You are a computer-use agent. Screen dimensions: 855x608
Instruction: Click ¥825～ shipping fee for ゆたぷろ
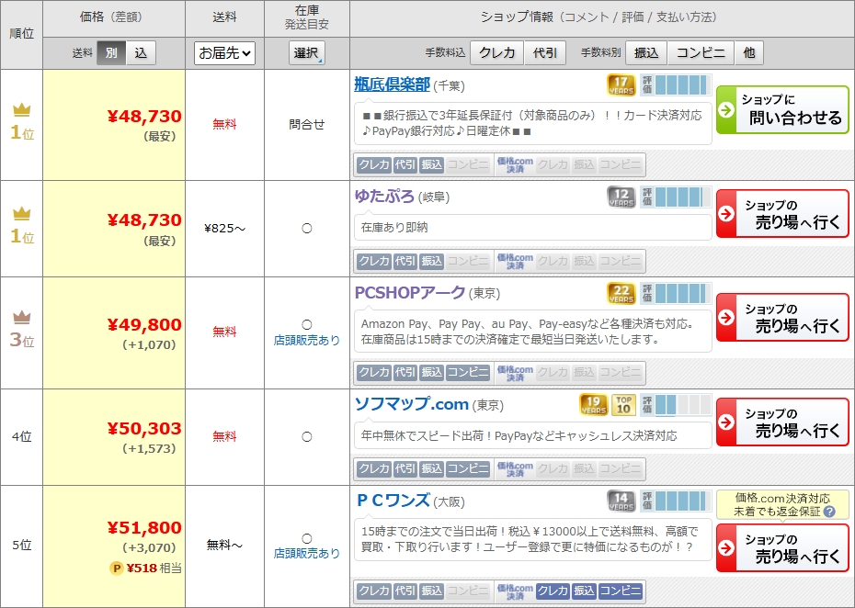coord(224,229)
